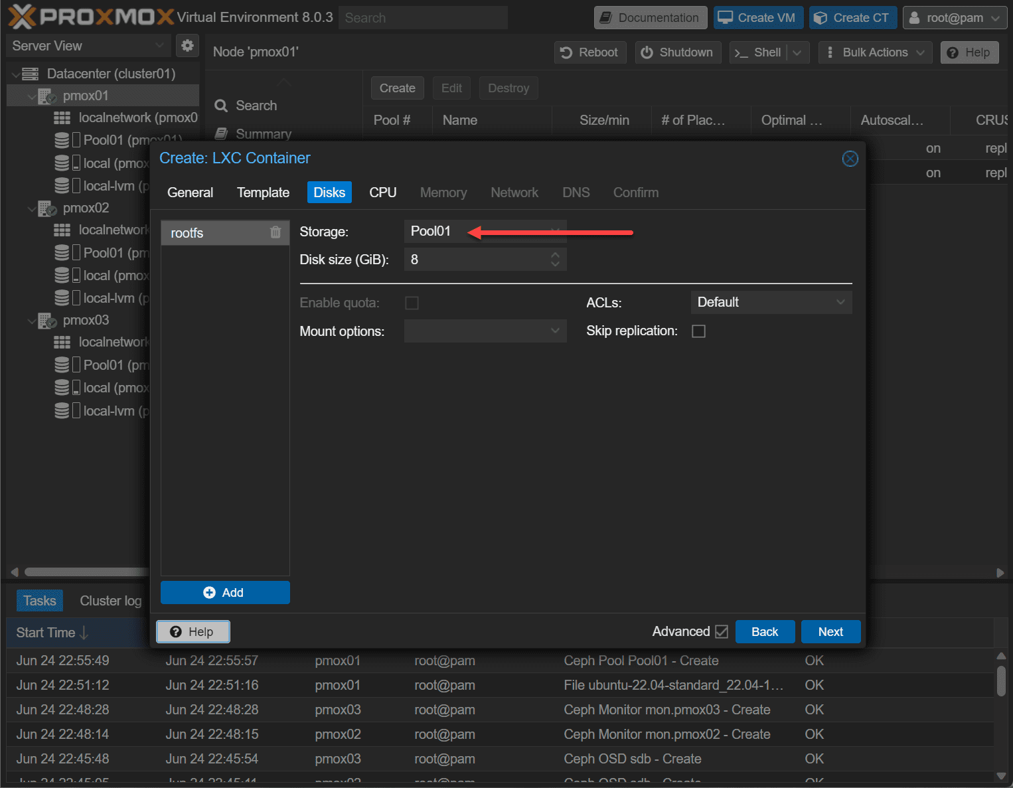Open the ACLs Default dropdown

771,303
